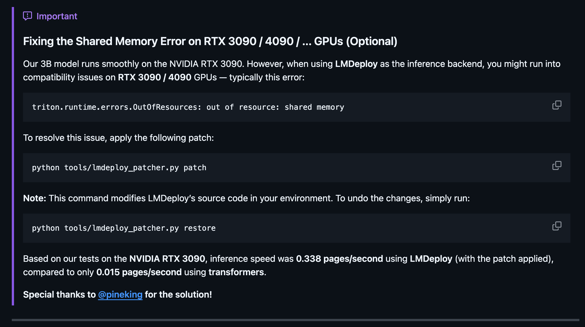Image resolution: width=585 pixels, height=327 pixels.
Task: Click the bold Note: label
Action: pos(34,198)
